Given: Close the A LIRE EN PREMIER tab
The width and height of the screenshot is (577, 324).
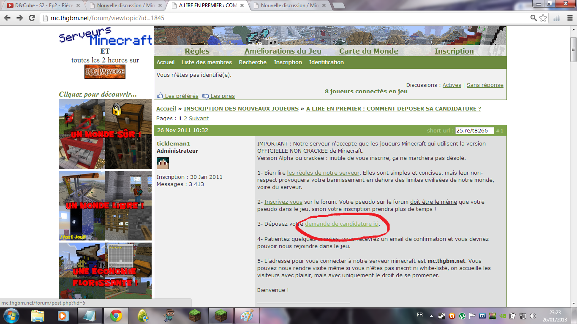Looking at the screenshot, I should point(243,5).
